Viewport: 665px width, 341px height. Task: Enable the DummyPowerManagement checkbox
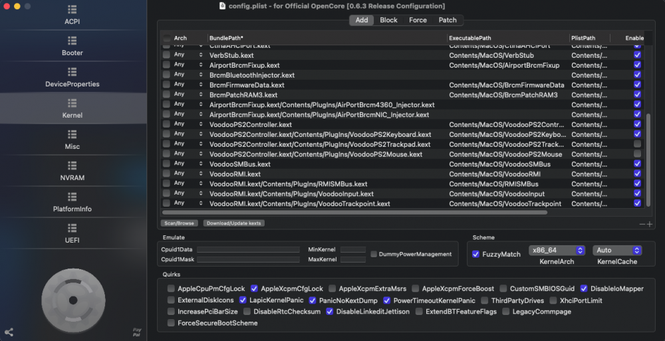click(x=374, y=254)
